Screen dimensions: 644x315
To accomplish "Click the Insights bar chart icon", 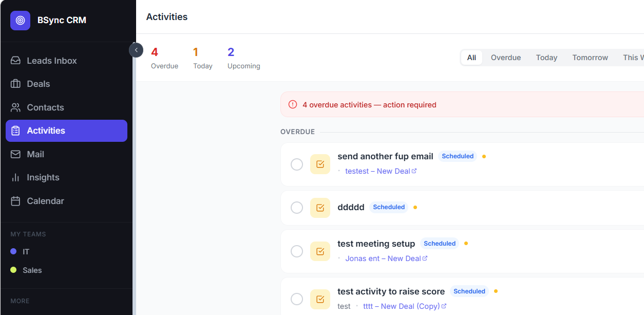I will [x=16, y=177].
